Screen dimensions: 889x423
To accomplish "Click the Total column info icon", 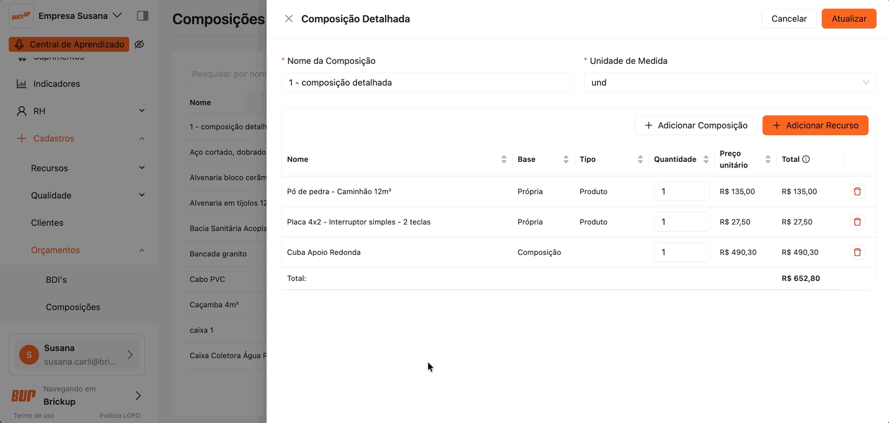I will pos(806,159).
